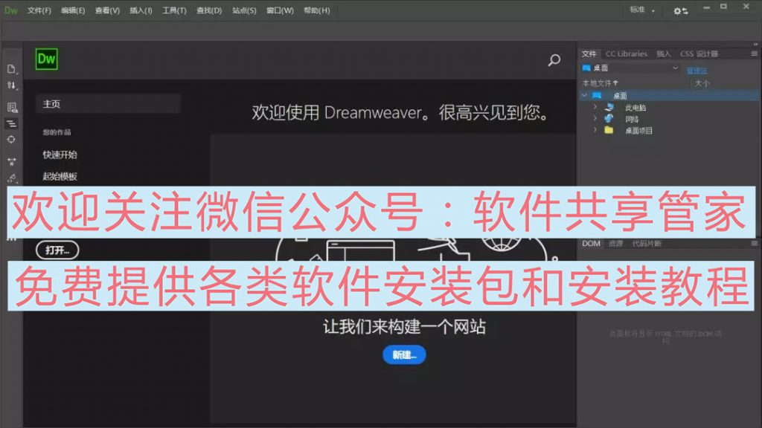Click the 管理站点 link
Viewport: 762px width, 428px height.
tap(697, 71)
